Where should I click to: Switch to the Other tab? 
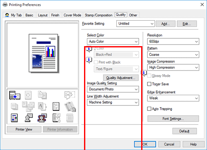[133, 15]
